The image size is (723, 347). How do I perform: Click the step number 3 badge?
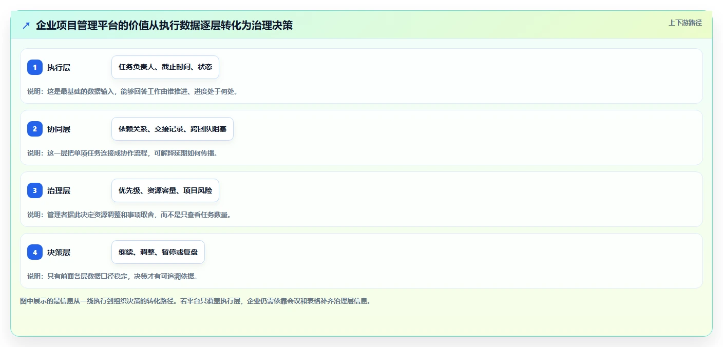(x=35, y=190)
